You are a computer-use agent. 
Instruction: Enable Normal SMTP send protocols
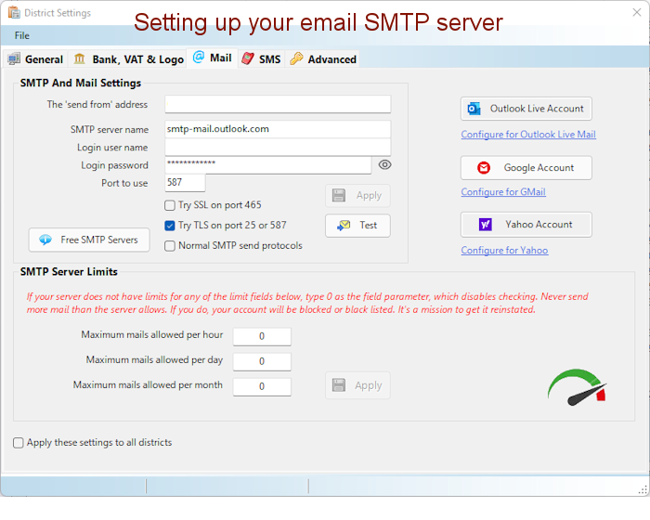170,246
